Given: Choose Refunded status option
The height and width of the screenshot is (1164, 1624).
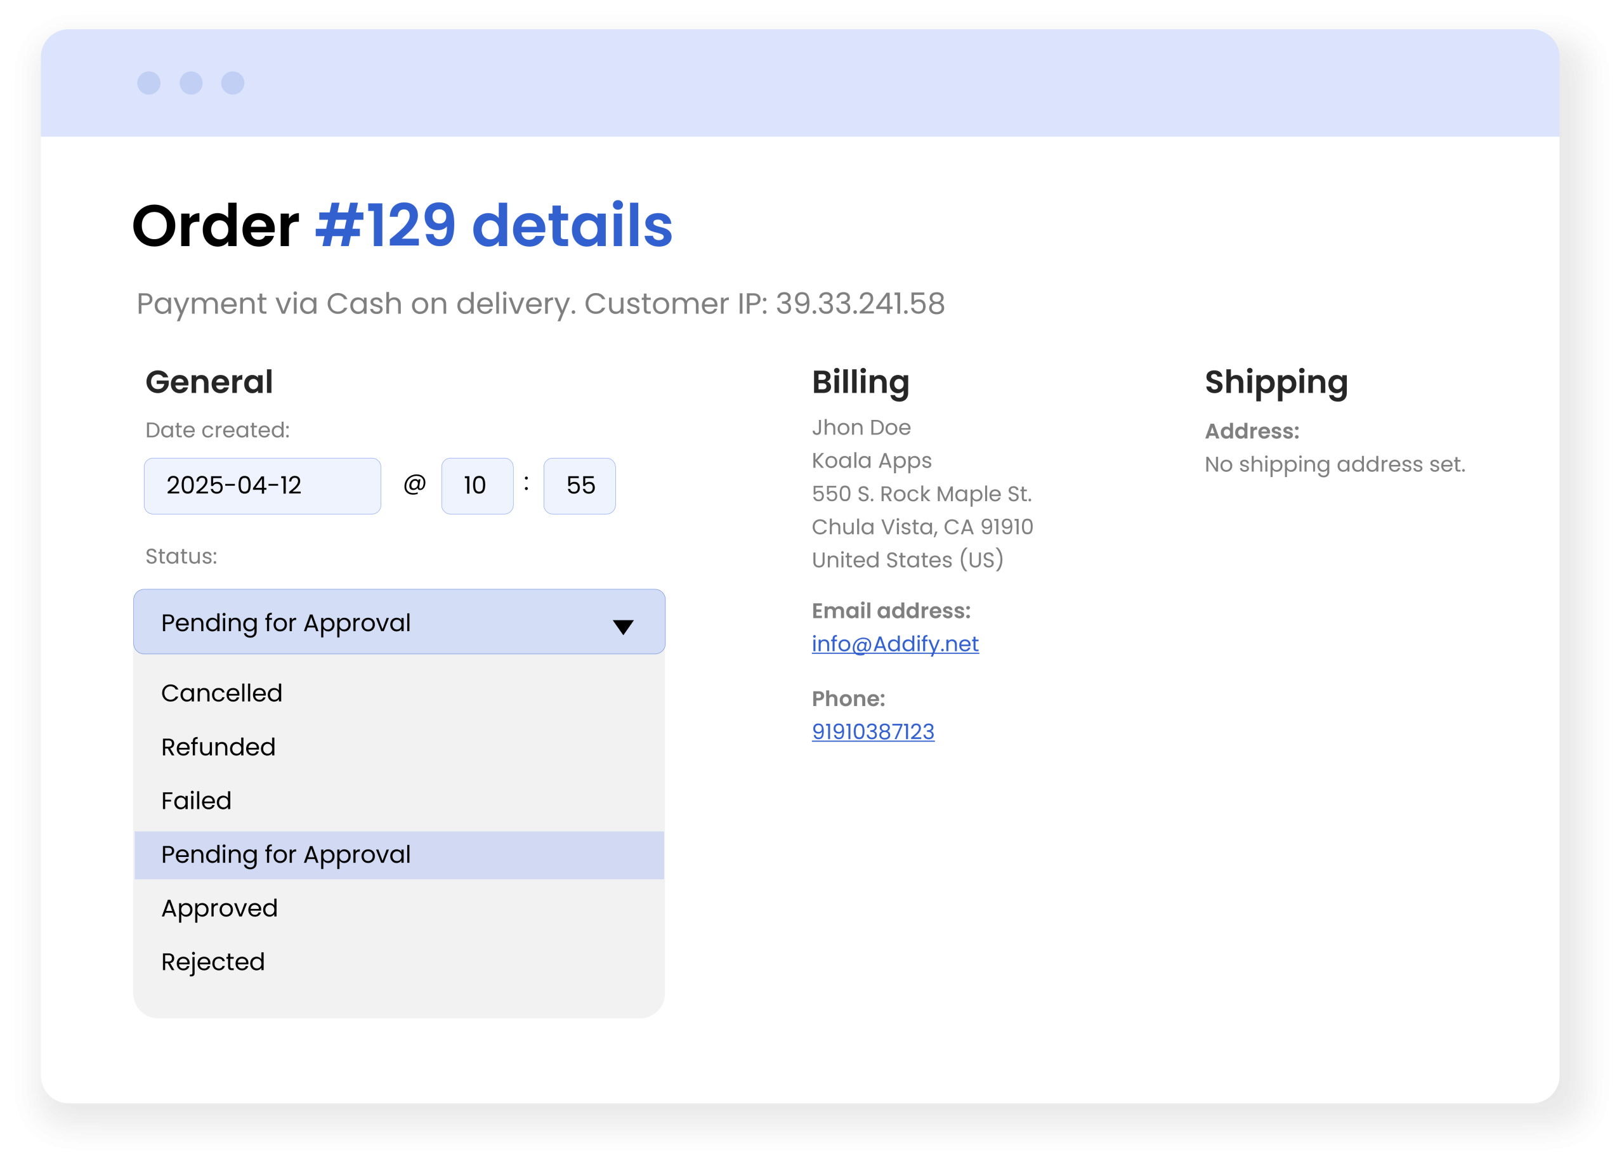Looking at the screenshot, I should pos(218,747).
